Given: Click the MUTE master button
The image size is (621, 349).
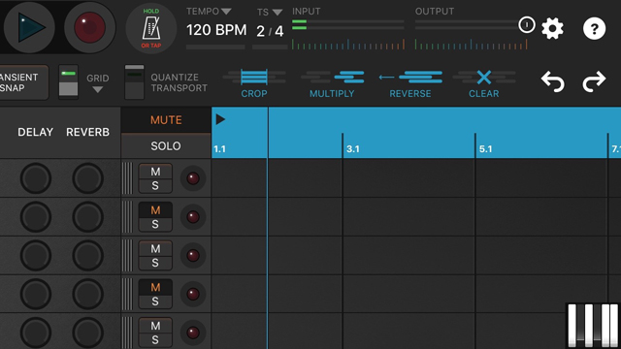Looking at the screenshot, I should point(166,120).
